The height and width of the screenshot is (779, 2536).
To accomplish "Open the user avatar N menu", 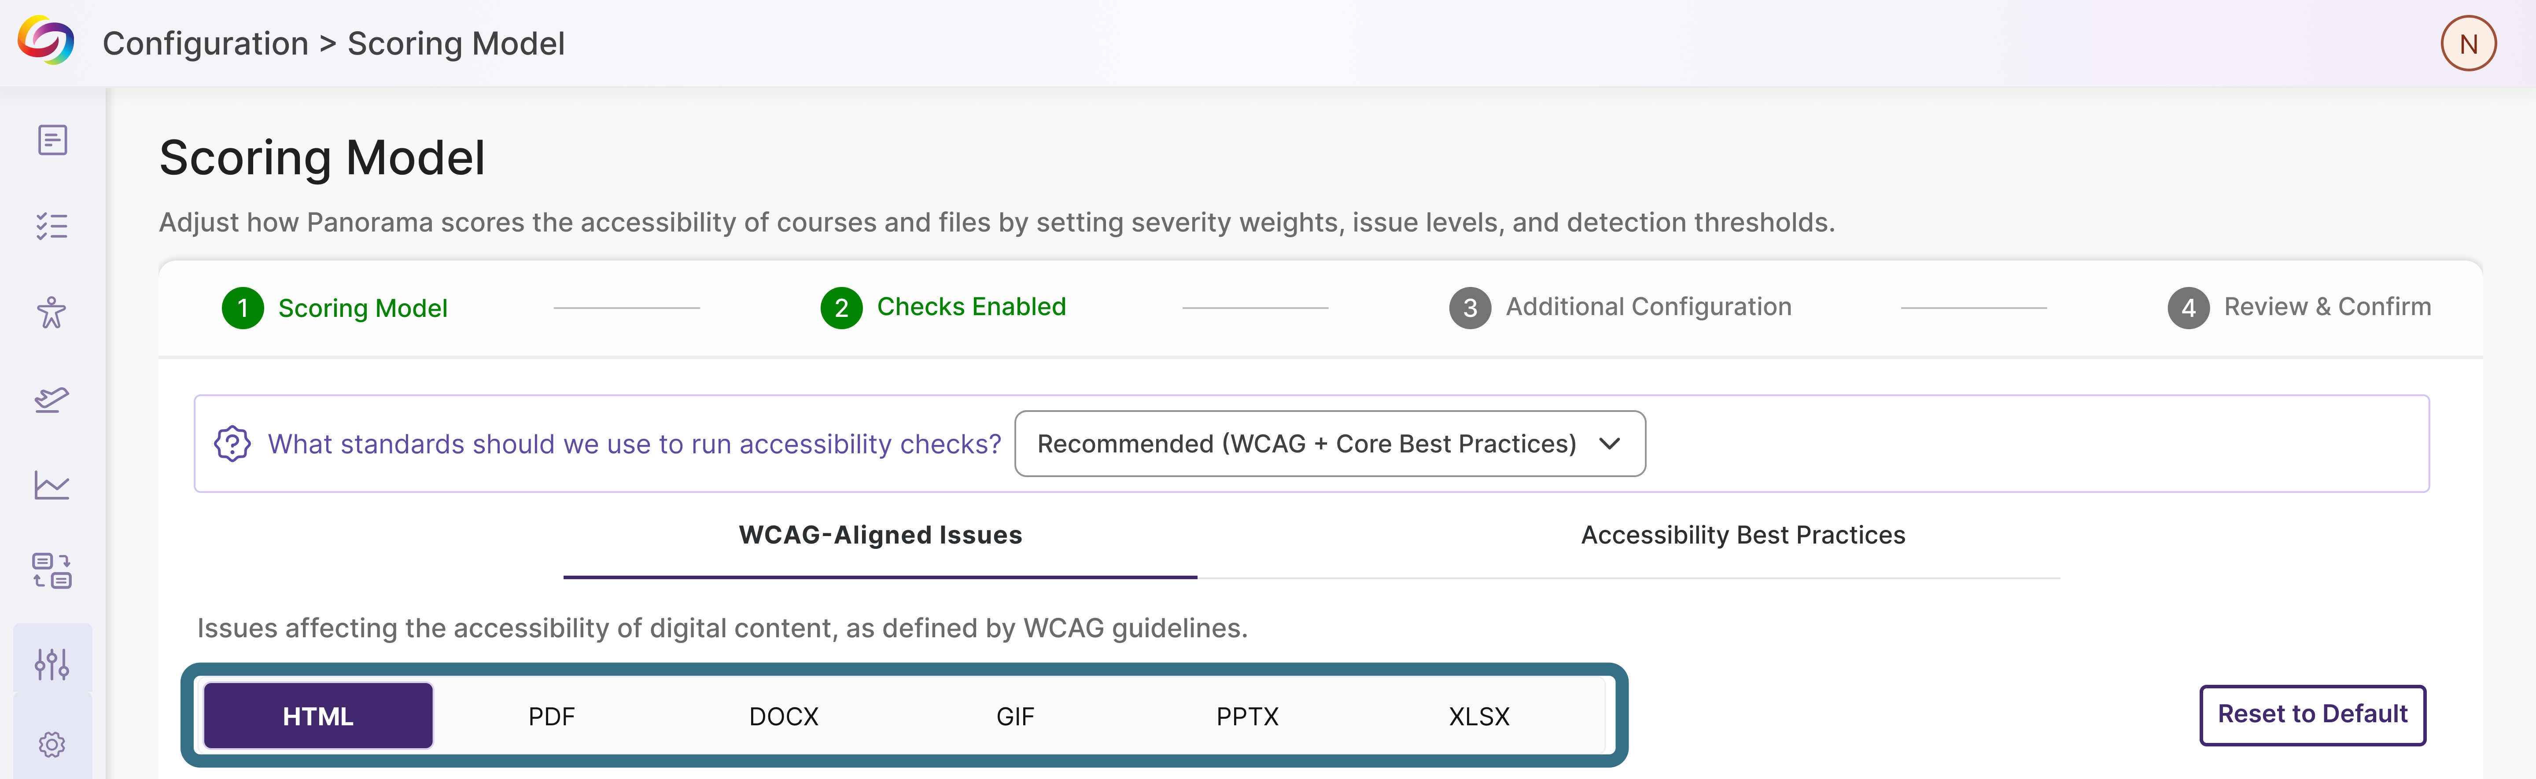I will tap(2468, 43).
